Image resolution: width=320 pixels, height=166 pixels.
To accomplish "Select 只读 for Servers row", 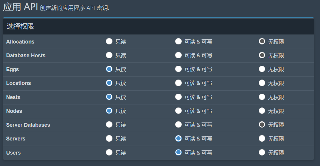I will [109, 138].
